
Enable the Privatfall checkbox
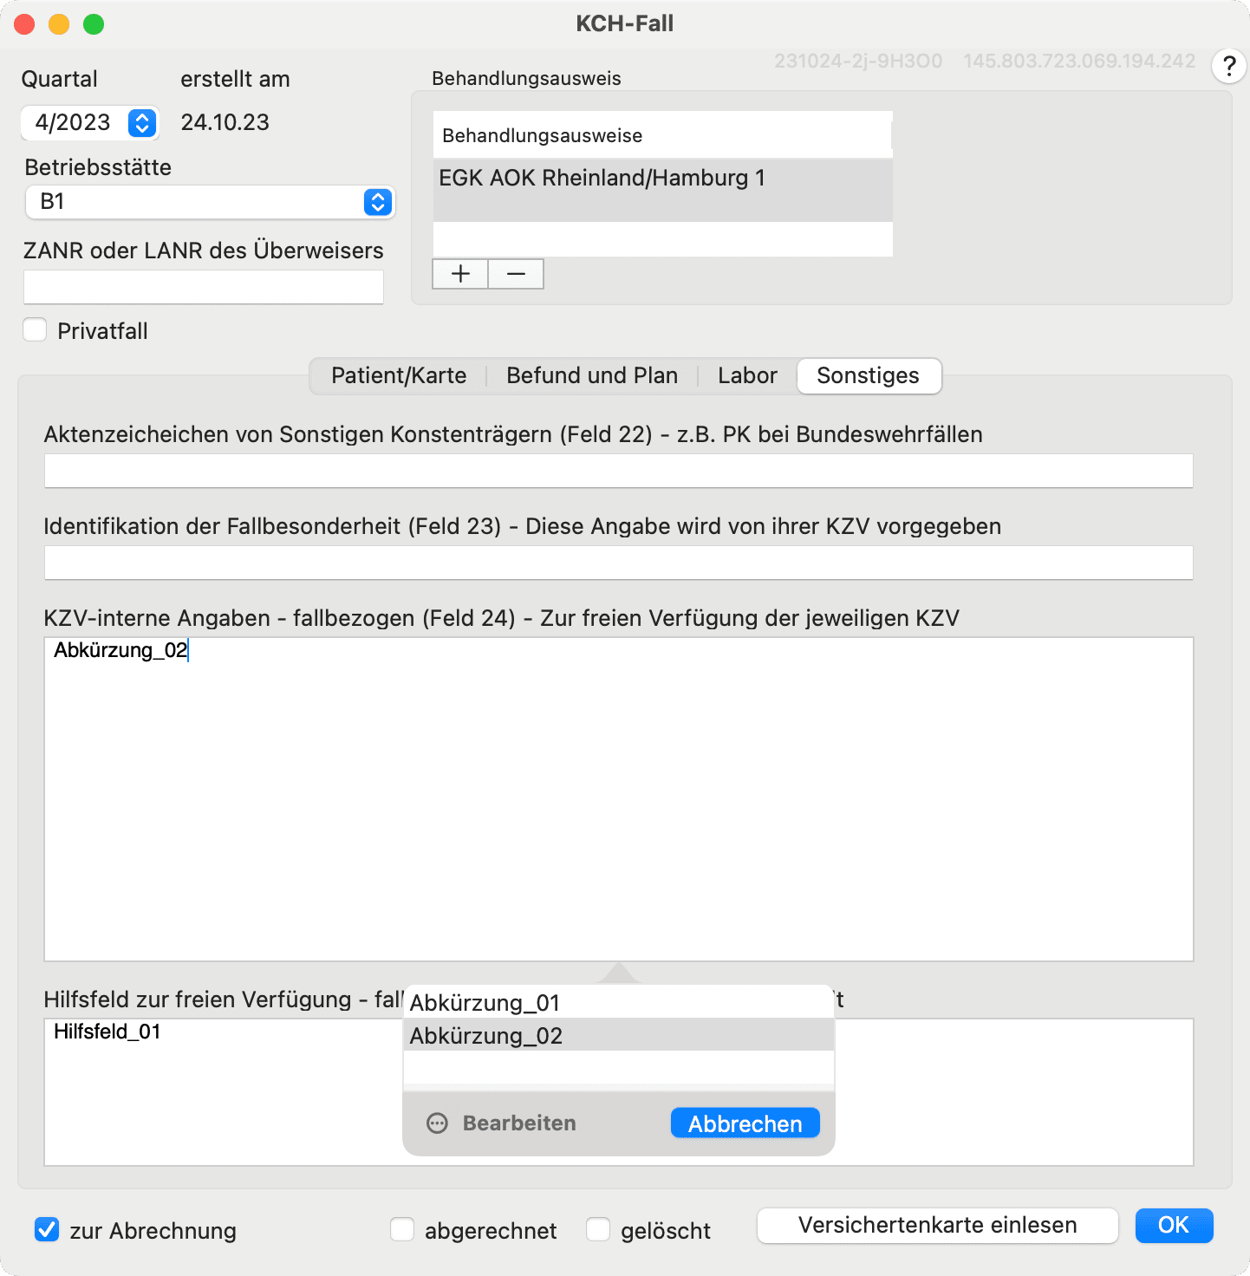tap(35, 330)
